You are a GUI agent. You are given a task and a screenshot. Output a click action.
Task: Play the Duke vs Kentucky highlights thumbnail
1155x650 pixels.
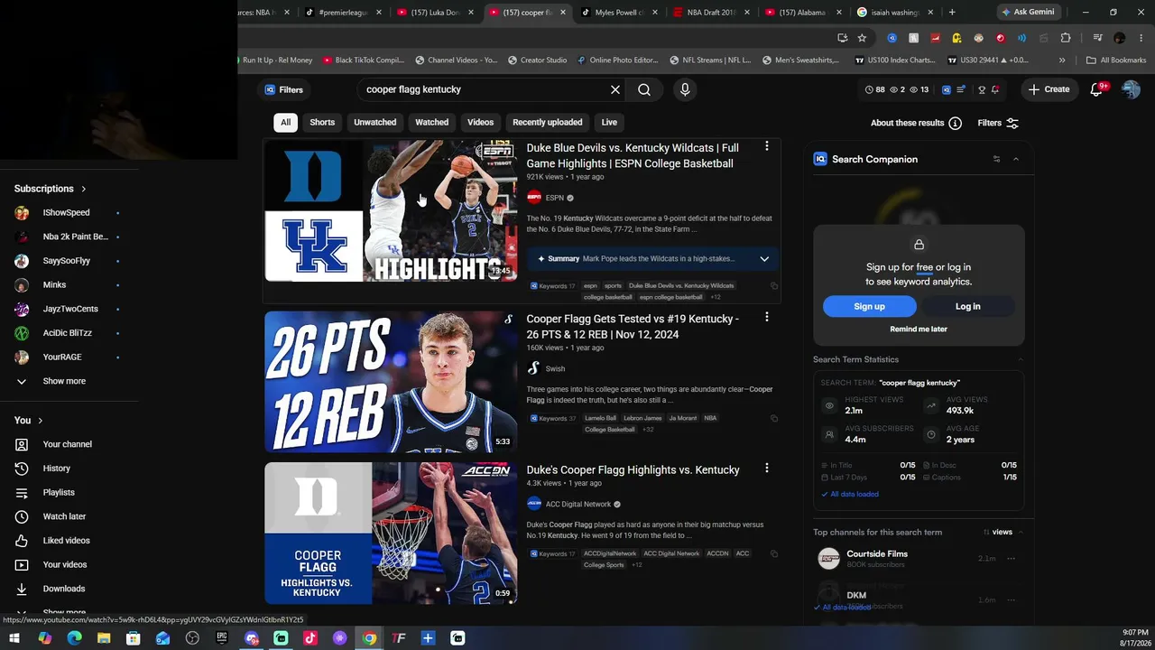tap(391, 210)
